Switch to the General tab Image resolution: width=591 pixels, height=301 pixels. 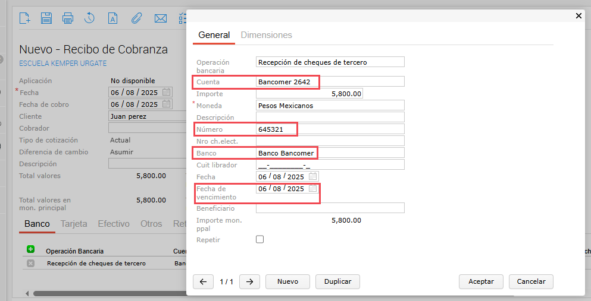pyautogui.click(x=214, y=35)
